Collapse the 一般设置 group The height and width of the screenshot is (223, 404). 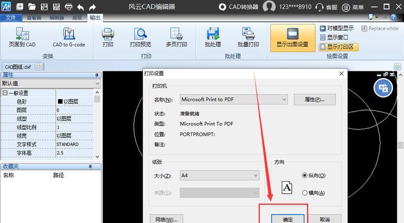(5, 93)
